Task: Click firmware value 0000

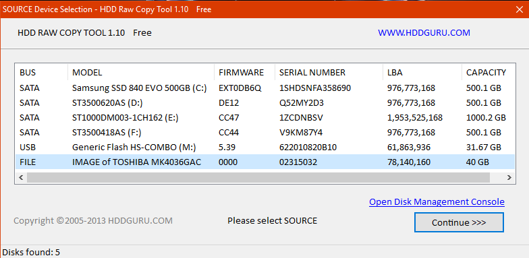Action: point(228,162)
